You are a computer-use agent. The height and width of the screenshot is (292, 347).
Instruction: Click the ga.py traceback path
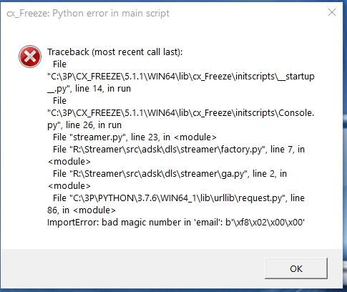(159, 174)
